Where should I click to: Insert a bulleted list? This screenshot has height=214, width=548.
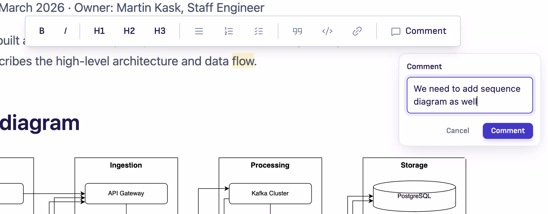pos(199,31)
